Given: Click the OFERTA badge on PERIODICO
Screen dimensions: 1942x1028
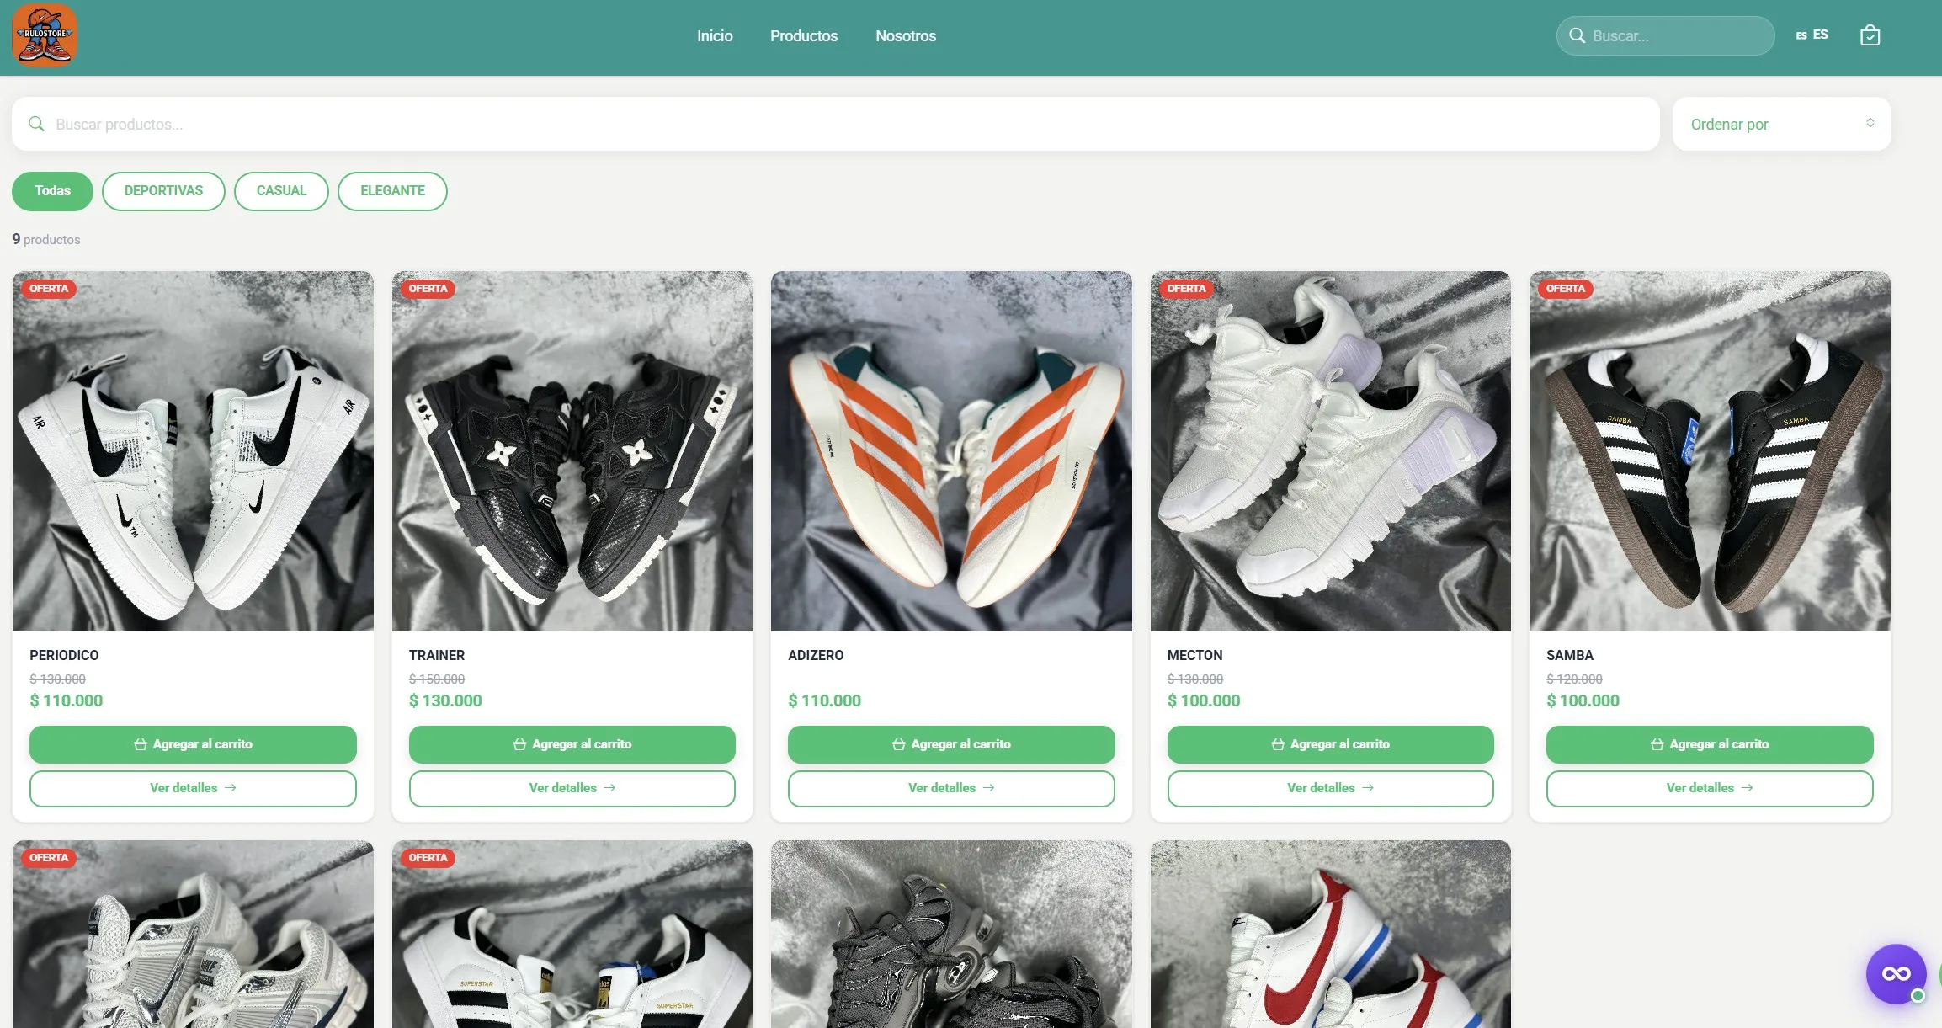Looking at the screenshot, I should [49, 289].
